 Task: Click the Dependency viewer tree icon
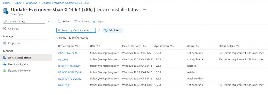pos(5,71)
